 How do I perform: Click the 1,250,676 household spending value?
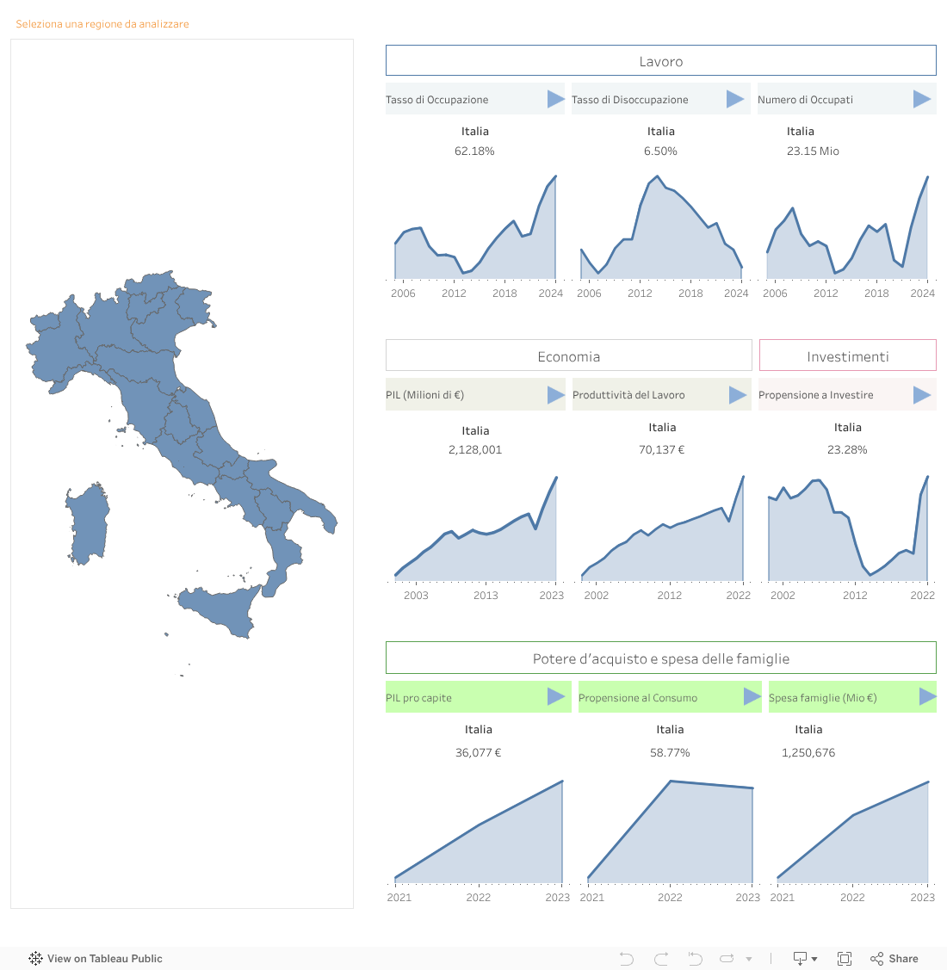coord(808,752)
